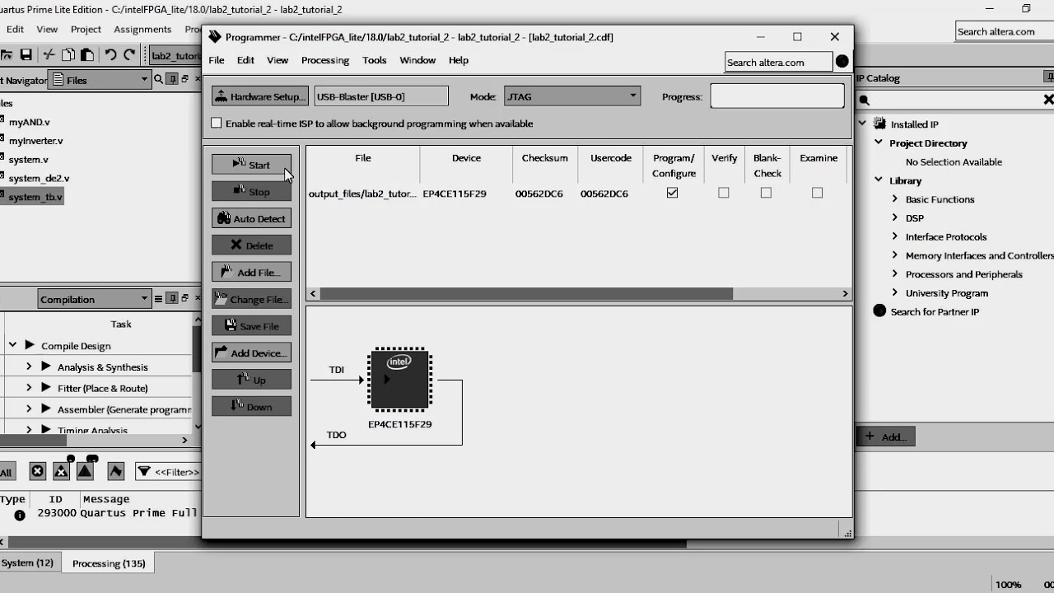The height and width of the screenshot is (593, 1054).
Task: Open Programmer Window menu
Action: [x=417, y=60]
